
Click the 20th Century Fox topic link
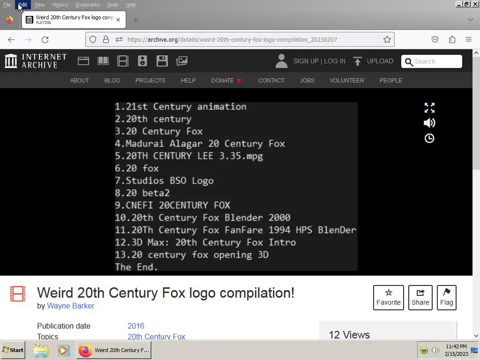pos(157,337)
